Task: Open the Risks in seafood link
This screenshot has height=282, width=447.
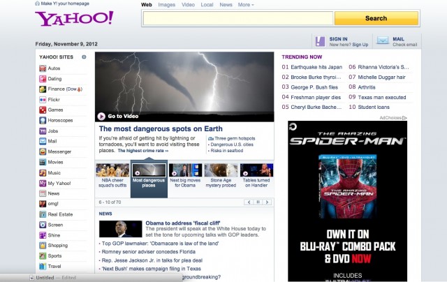Action: pos(227,151)
